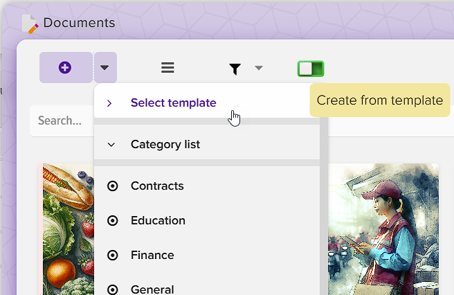
Task: Click the target icon beside General
Action: tap(112, 289)
